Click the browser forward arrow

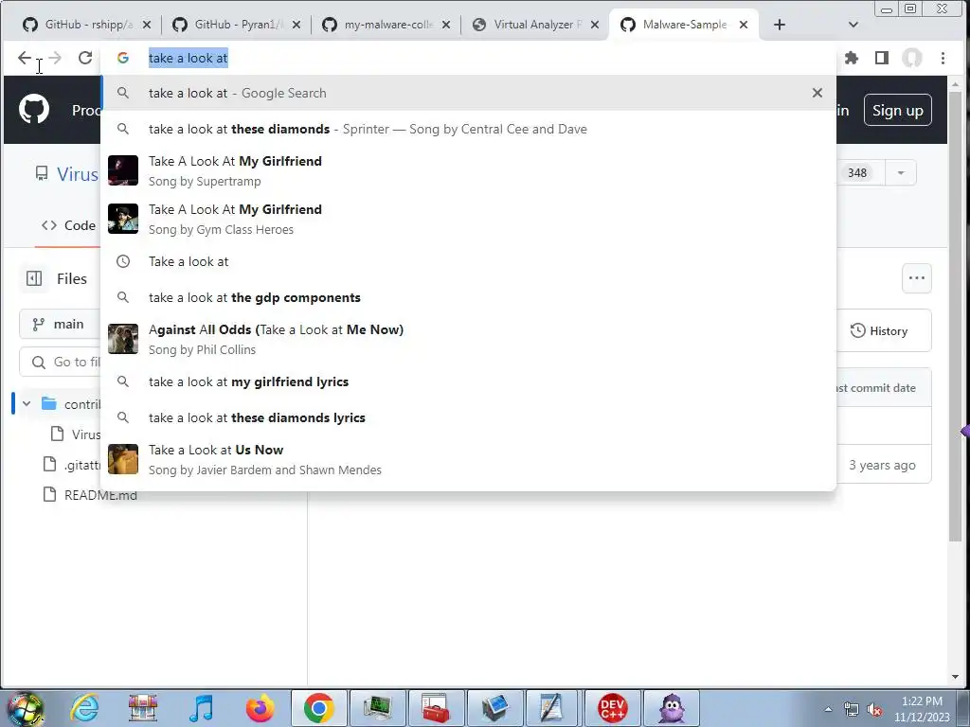[55, 58]
